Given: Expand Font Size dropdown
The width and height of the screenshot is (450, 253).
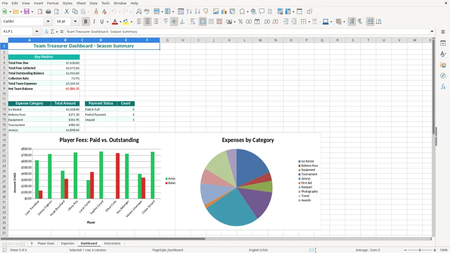Looking at the screenshot, I should (x=75, y=22).
